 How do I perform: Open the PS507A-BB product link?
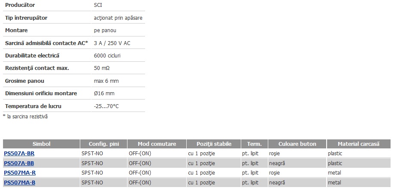19,163
